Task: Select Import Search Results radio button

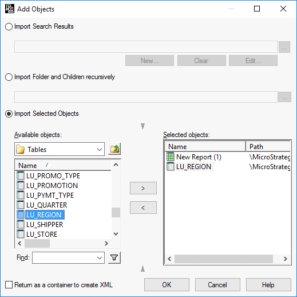Action: (9, 26)
